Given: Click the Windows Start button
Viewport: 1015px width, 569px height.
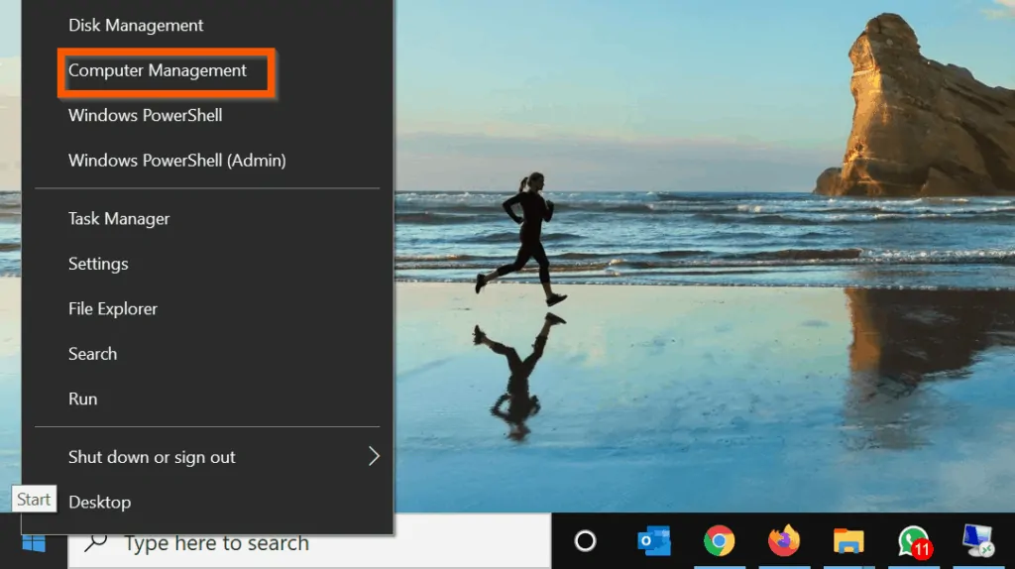Looking at the screenshot, I should pyautogui.click(x=33, y=543).
